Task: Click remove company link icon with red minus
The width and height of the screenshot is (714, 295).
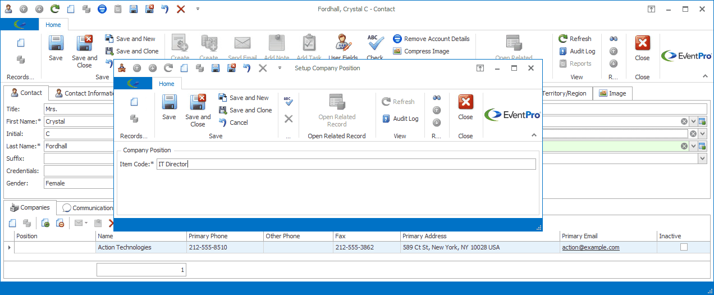Action: click(60, 223)
